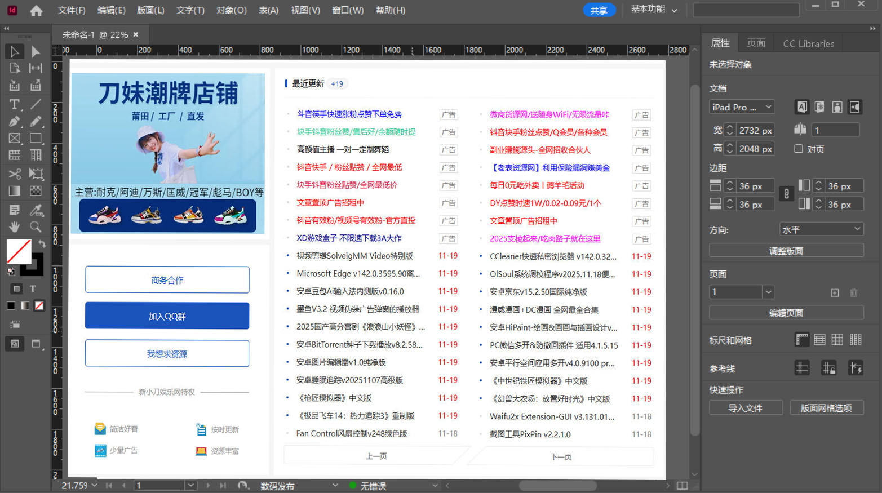Select the Eyedropper tool
882x493 pixels.
[x=36, y=210]
